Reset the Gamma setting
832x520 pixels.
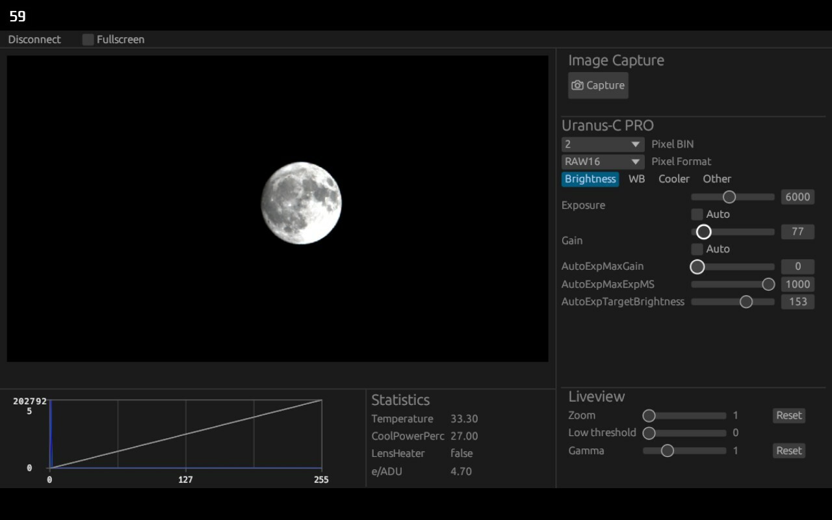(788, 450)
